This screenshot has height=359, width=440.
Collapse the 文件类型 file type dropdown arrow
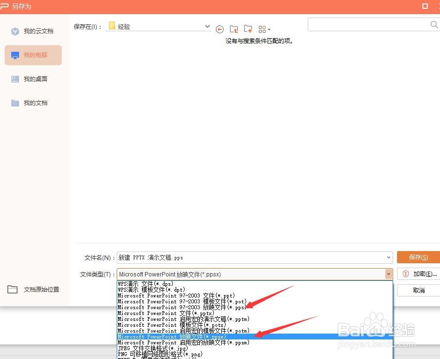(389, 274)
